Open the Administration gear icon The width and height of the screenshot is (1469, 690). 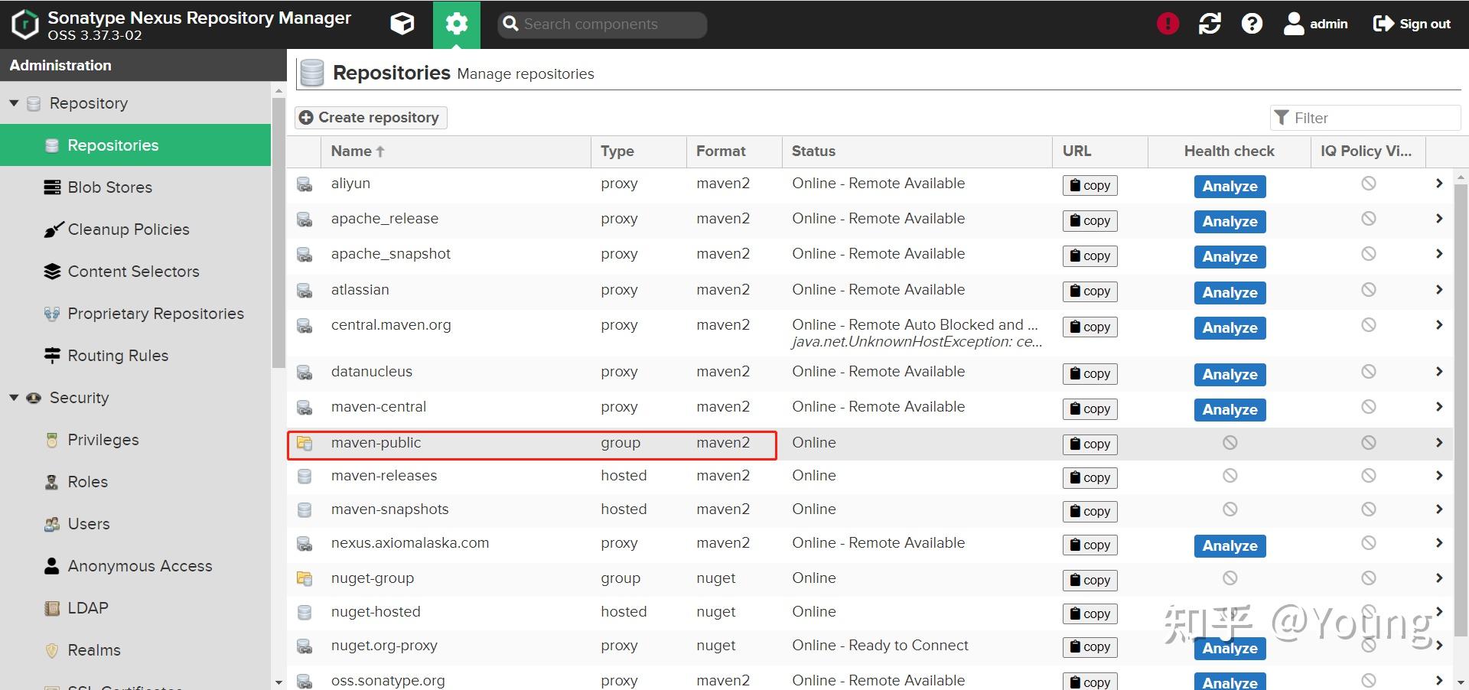click(456, 24)
